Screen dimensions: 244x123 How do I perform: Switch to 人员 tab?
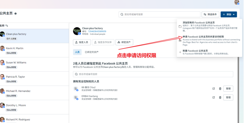pyautogui.click(x=77, y=52)
